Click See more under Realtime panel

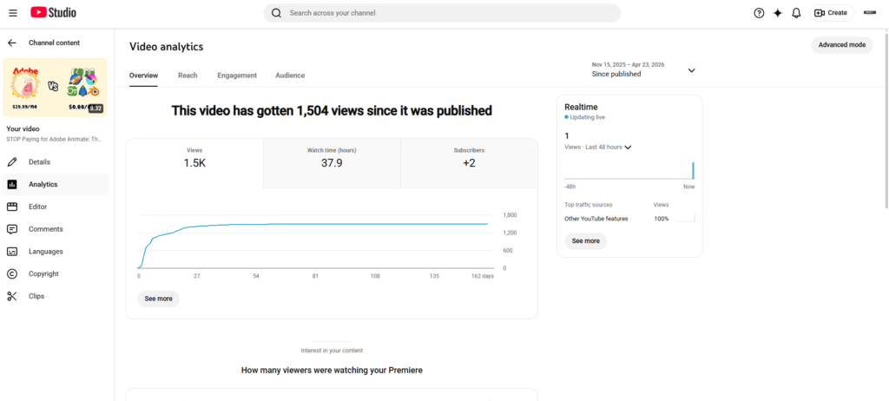pos(585,241)
